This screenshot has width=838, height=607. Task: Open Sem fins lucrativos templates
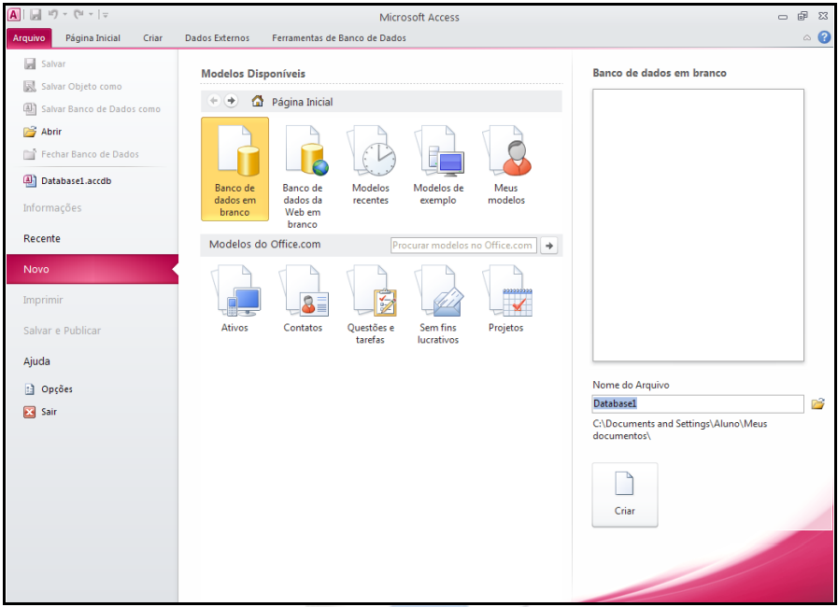(438, 303)
